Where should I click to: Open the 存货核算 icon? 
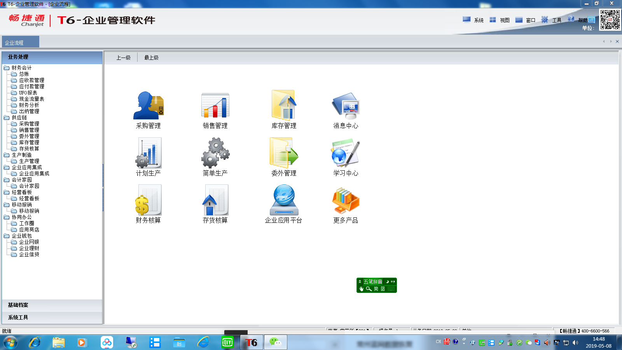pyautogui.click(x=215, y=200)
